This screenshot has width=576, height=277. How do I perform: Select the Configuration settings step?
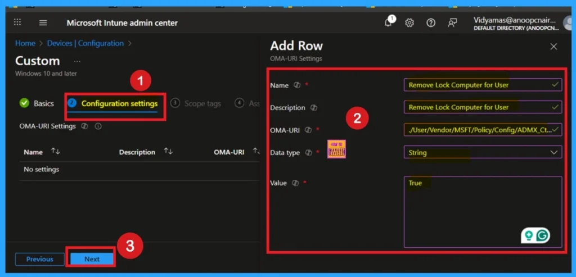[x=113, y=104]
